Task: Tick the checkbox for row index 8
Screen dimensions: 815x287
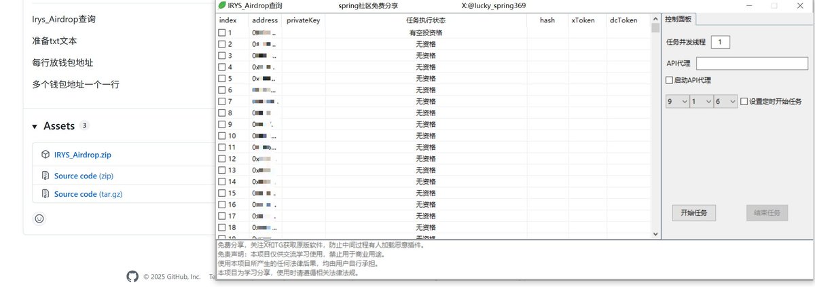Action: [221, 113]
